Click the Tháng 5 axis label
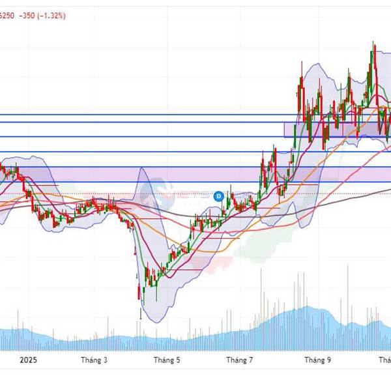The height and width of the screenshot is (391, 391). (x=167, y=360)
